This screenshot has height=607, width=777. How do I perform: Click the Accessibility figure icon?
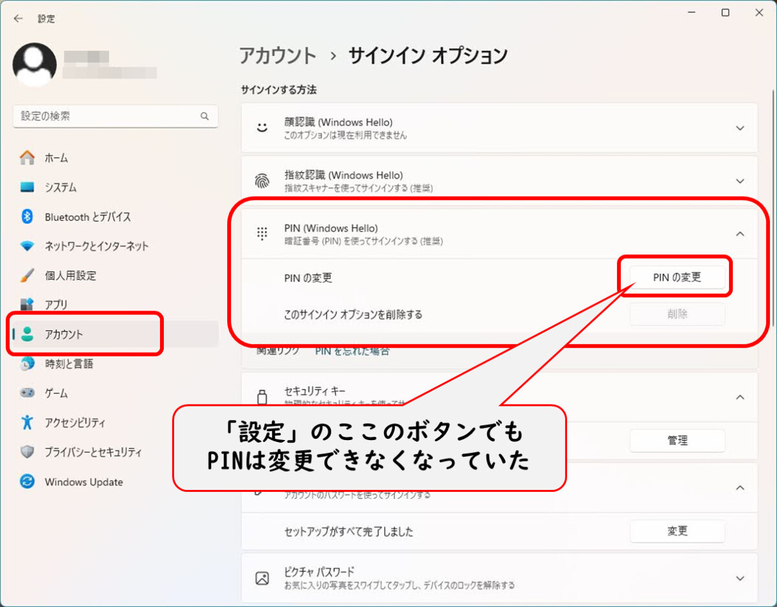click(27, 423)
